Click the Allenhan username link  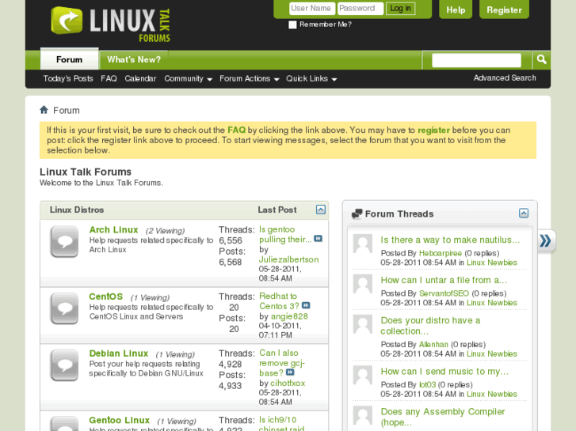(x=433, y=345)
